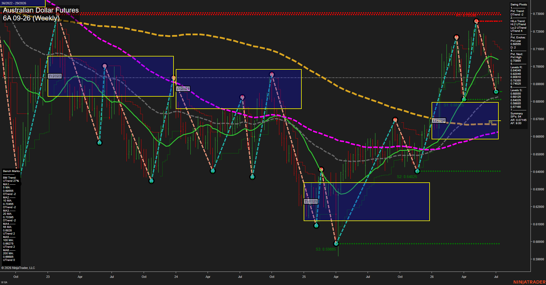Click the swing low pivot marker on S1 line
546x285 pixels.
464,99
